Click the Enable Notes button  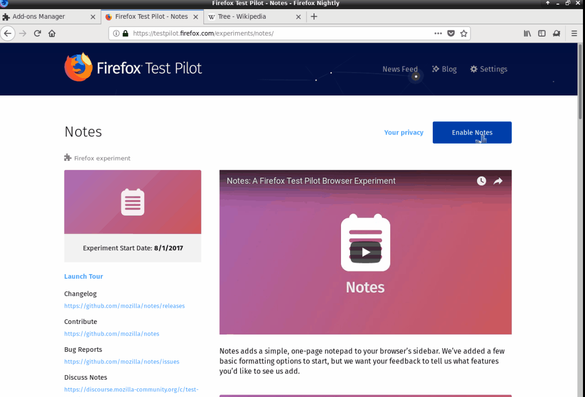(472, 133)
